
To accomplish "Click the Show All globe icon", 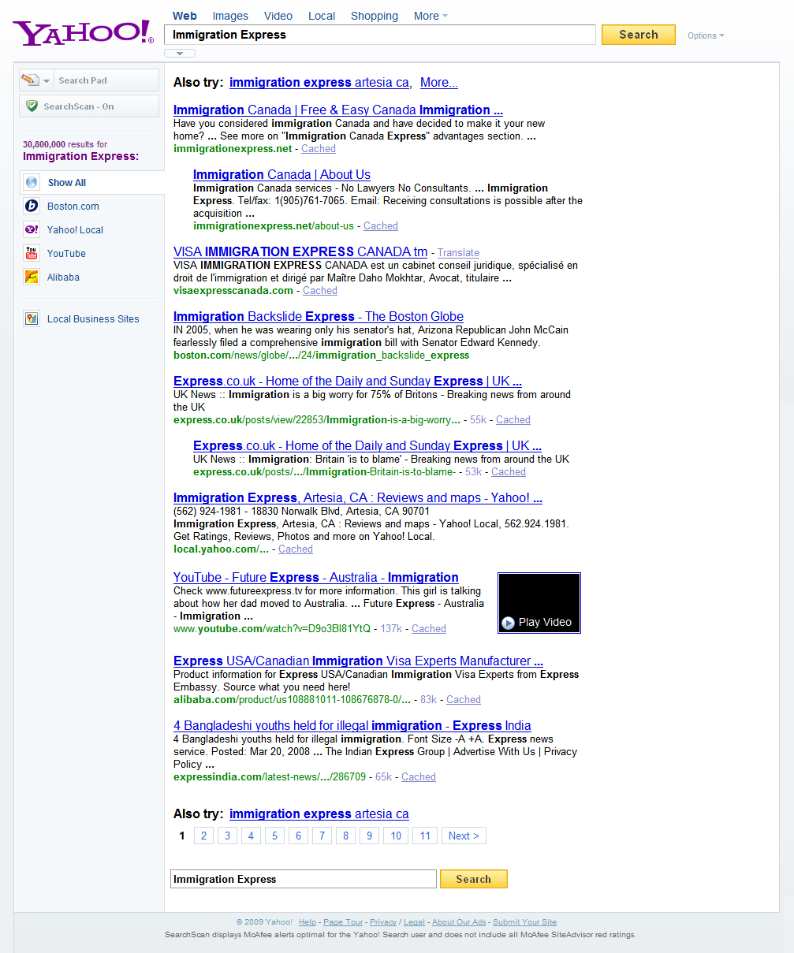I will tap(32, 183).
